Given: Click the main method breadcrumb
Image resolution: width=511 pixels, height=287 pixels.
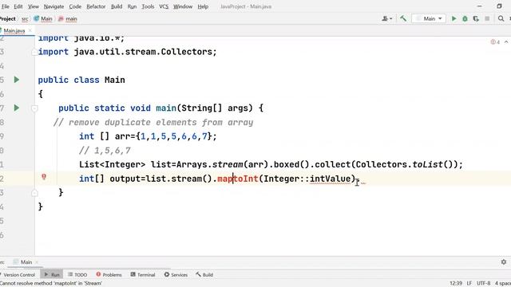Looking at the screenshot, I should click(68, 19).
